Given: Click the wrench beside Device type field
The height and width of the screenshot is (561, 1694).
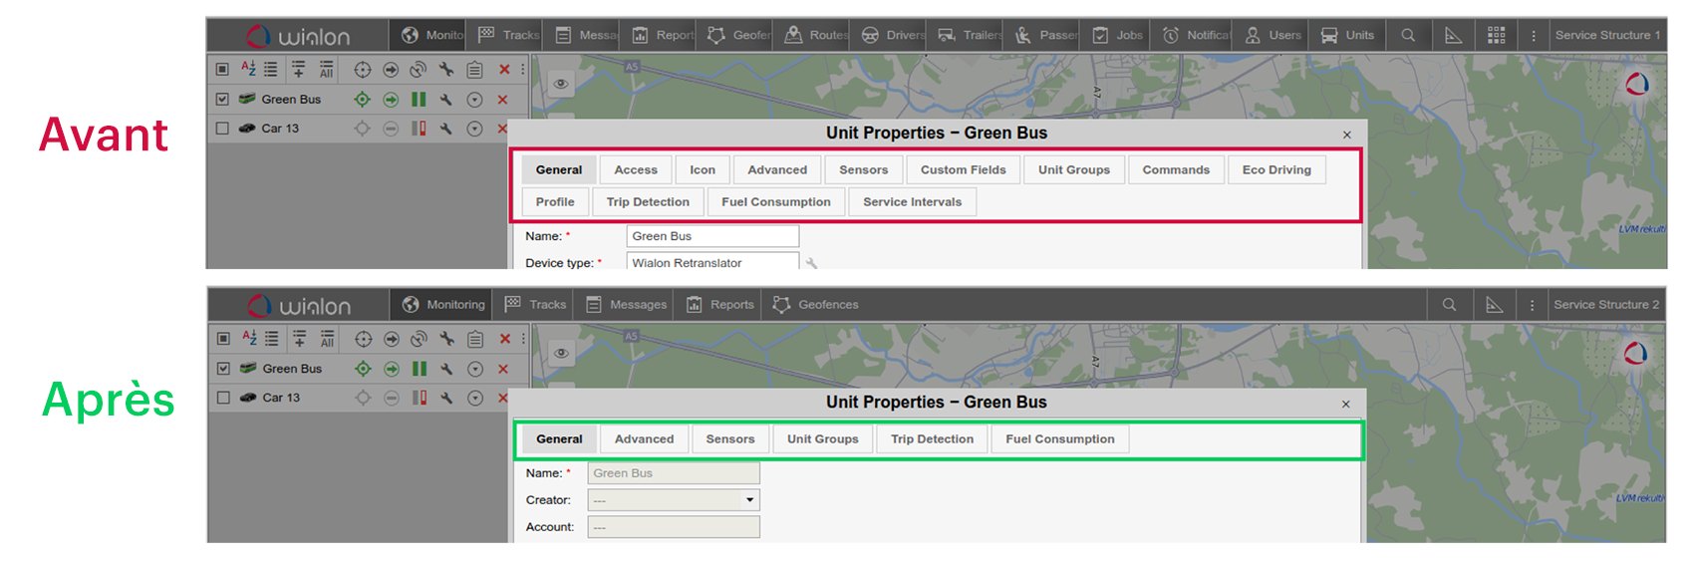Looking at the screenshot, I should coord(811,263).
